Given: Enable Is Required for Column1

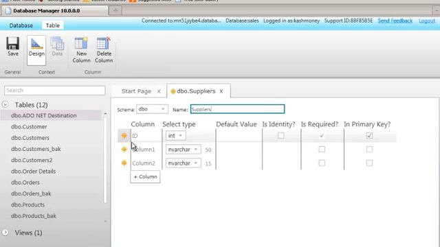Looking at the screenshot, I should 322,150.
